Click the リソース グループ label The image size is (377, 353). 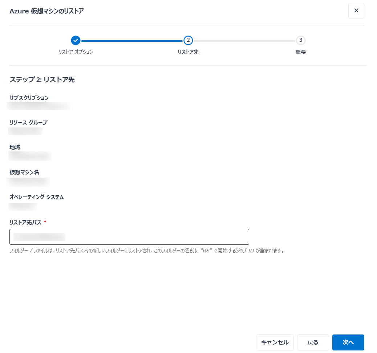[x=28, y=122]
